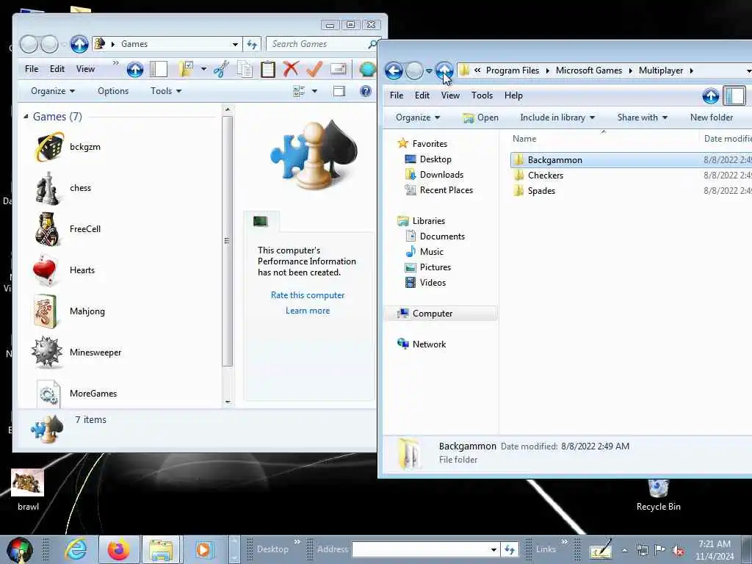This screenshot has height=564, width=752.
Task: Expand arrow after Multiplayer breadcrumb
Action: (x=692, y=70)
